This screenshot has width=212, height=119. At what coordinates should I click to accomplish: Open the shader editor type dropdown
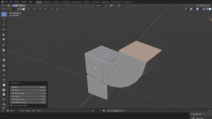coord(3,111)
